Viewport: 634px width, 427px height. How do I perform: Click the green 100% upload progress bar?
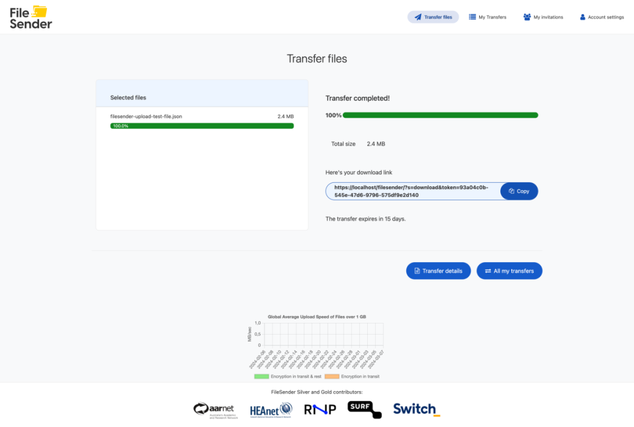coord(441,115)
